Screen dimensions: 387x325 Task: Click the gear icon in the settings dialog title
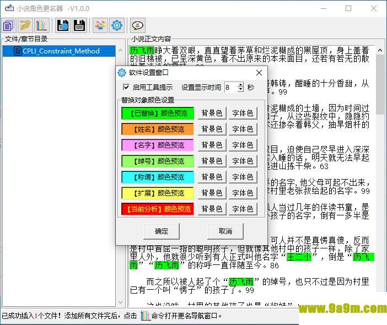coord(122,73)
